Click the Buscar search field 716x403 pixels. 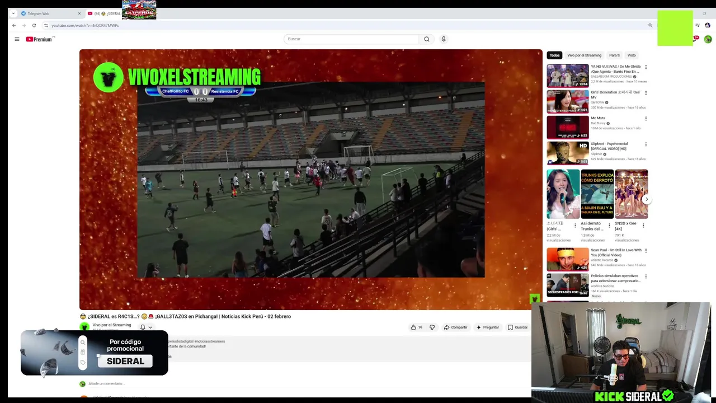pos(351,39)
